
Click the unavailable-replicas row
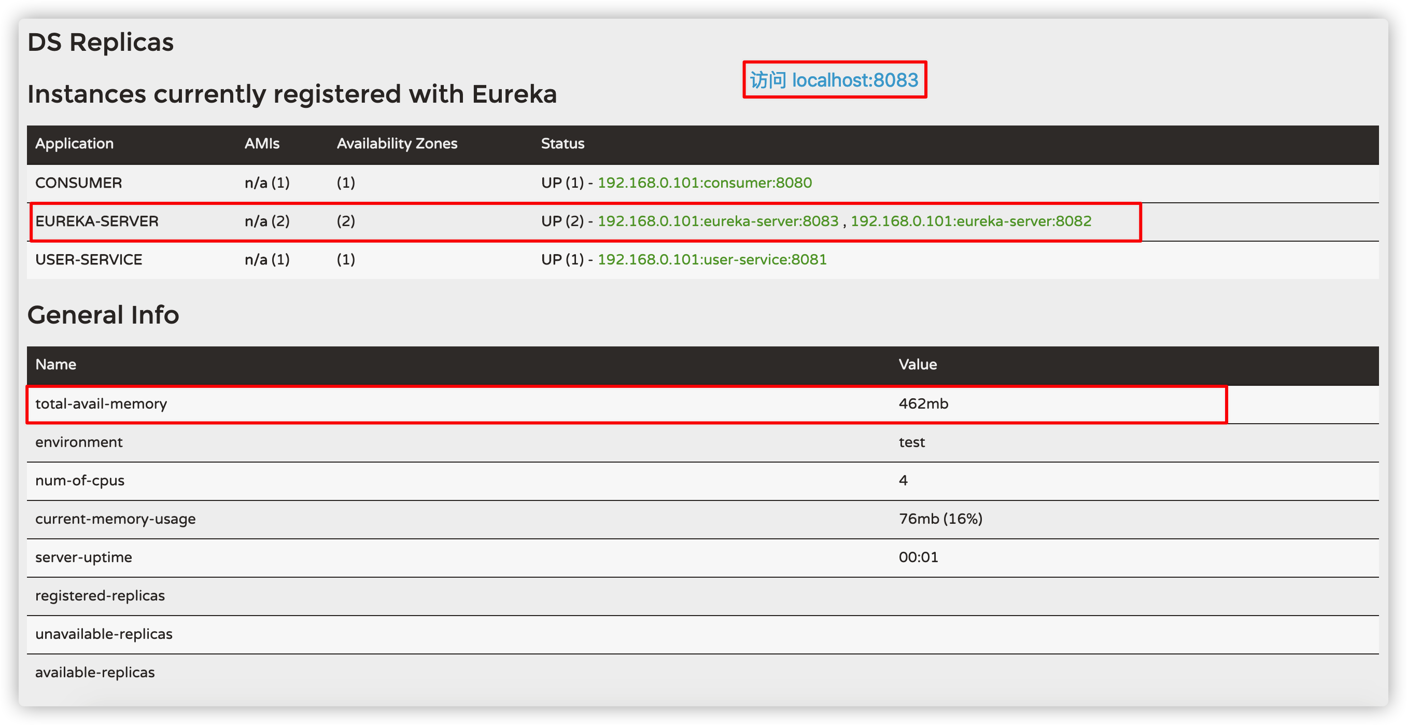coord(104,634)
